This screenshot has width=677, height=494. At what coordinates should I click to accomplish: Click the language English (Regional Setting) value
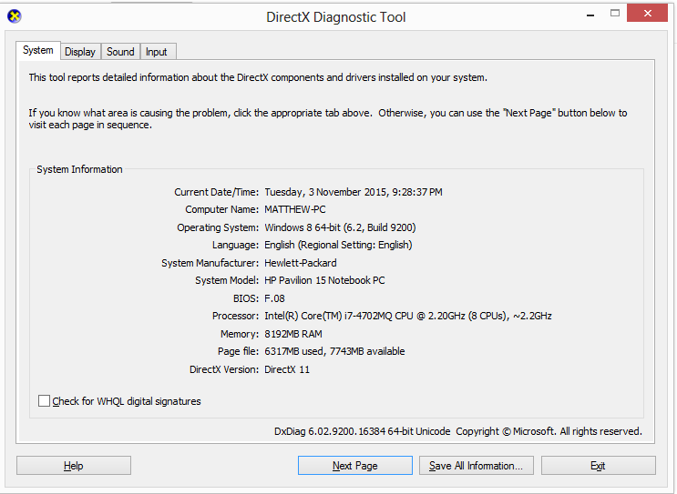tap(338, 245)
